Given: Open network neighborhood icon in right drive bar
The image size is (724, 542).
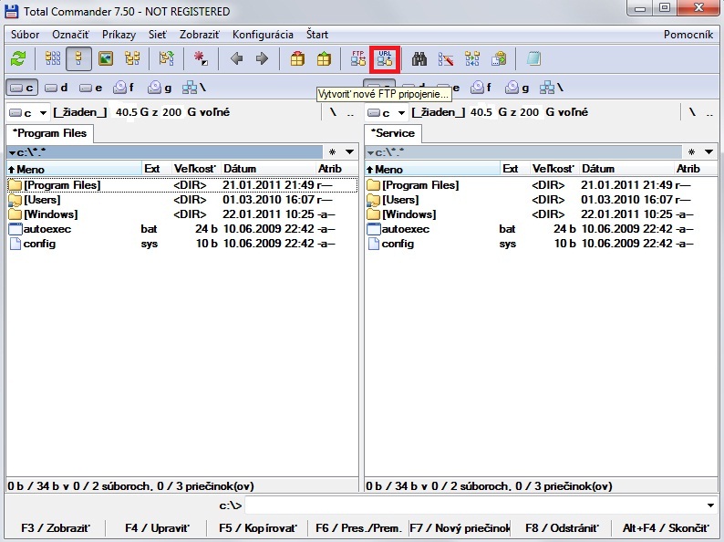Looking at the screenshot, I should (552, 88).
